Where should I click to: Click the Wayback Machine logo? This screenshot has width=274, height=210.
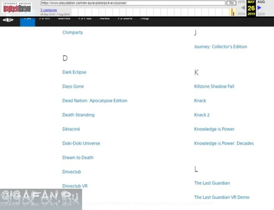pyautogui.click(x=17, y=7)
